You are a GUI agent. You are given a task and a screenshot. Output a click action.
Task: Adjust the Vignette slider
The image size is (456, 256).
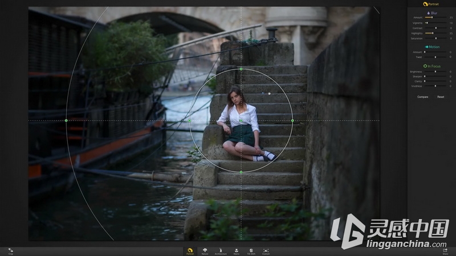point(435,23)
